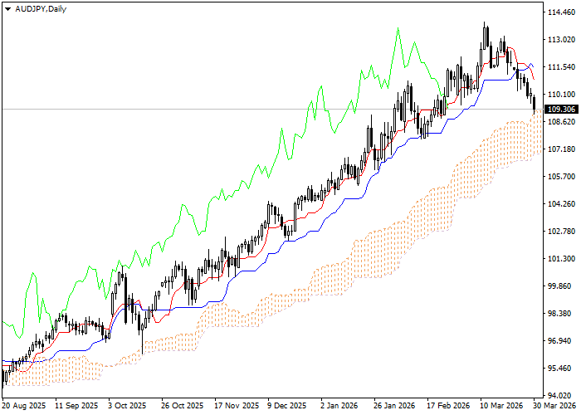Select the 105.700 price axis label
581x415 pixels.
coord(562,176)
